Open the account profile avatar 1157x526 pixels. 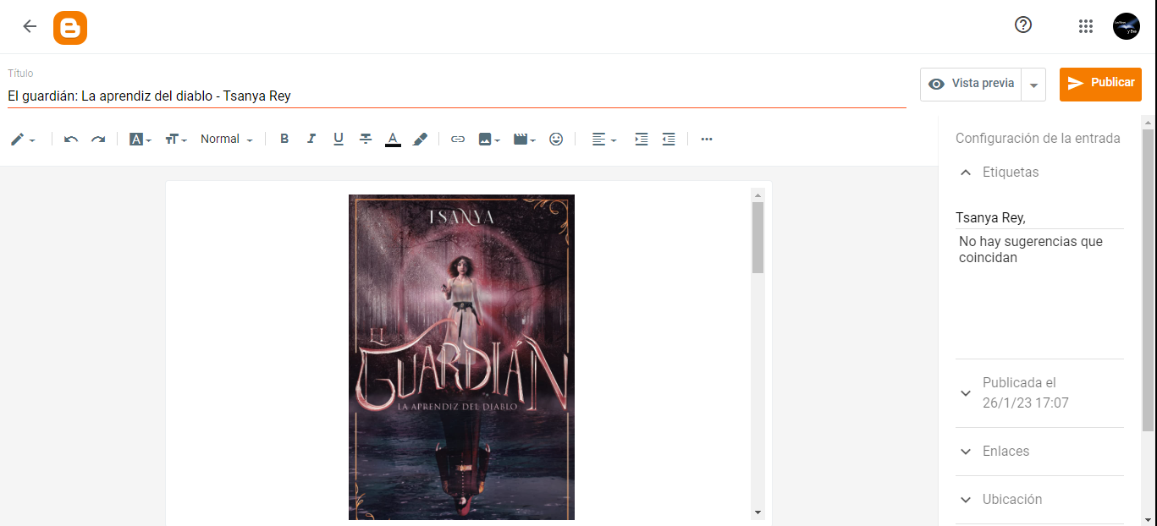pos(1127,26)
